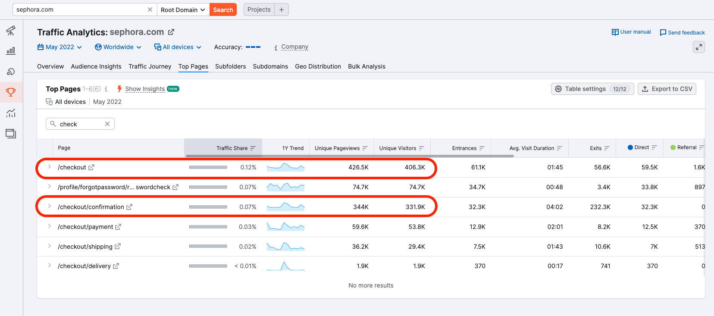This screenshot has height=316, width=714.
Task: Expand the /checkout/confirmation row
Action: (50, 206)
